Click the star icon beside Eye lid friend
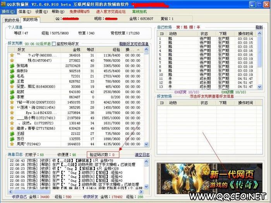Image resolution: width=271 pixels, height=203 pixels. pyautogui.click(x=12, y=113)
